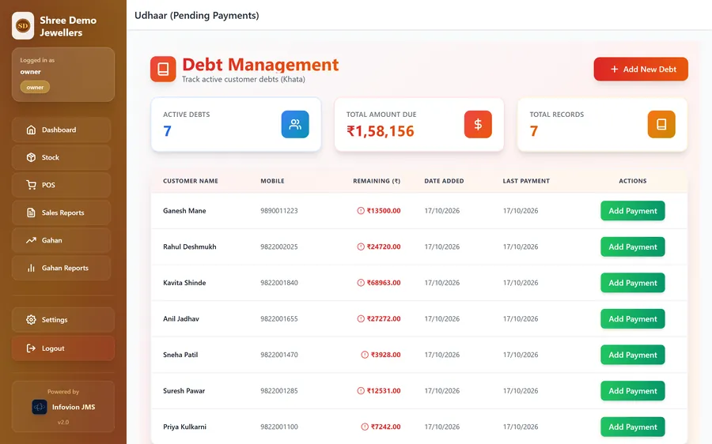Click the red dollar Total Amount Due icon
This screenshot has width=712, height=444.
[x=478, y=124]
